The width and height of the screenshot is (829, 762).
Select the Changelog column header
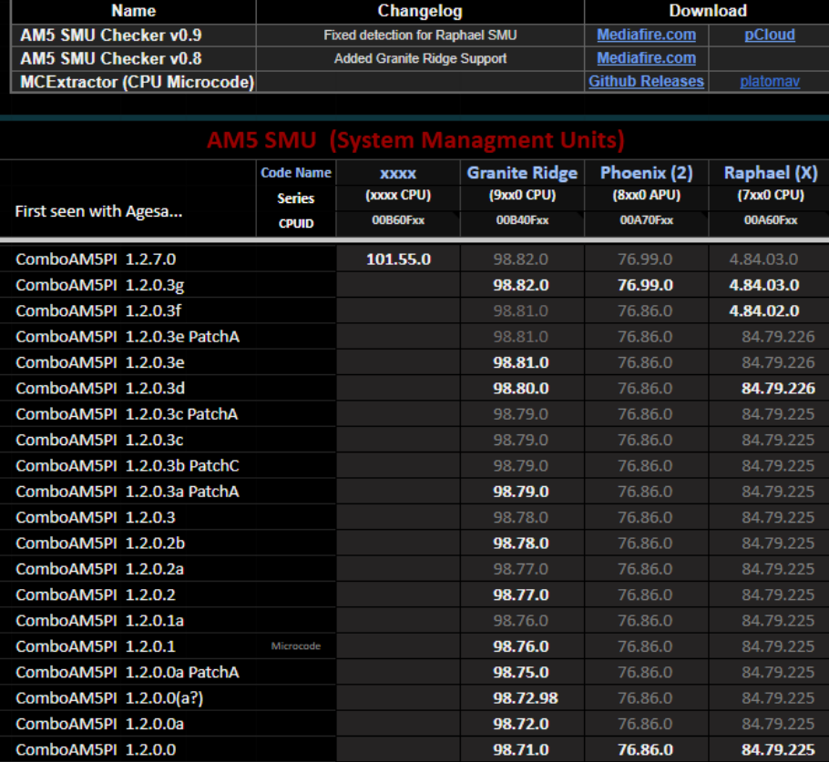point(420,11)
